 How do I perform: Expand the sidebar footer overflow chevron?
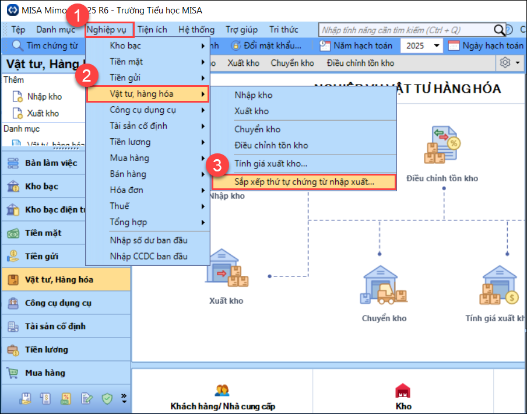[x=124, y=398]
